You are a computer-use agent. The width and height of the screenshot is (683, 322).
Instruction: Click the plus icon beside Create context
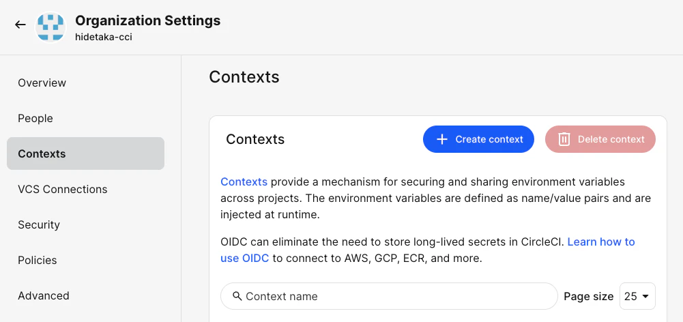click(x=442, y=139)
